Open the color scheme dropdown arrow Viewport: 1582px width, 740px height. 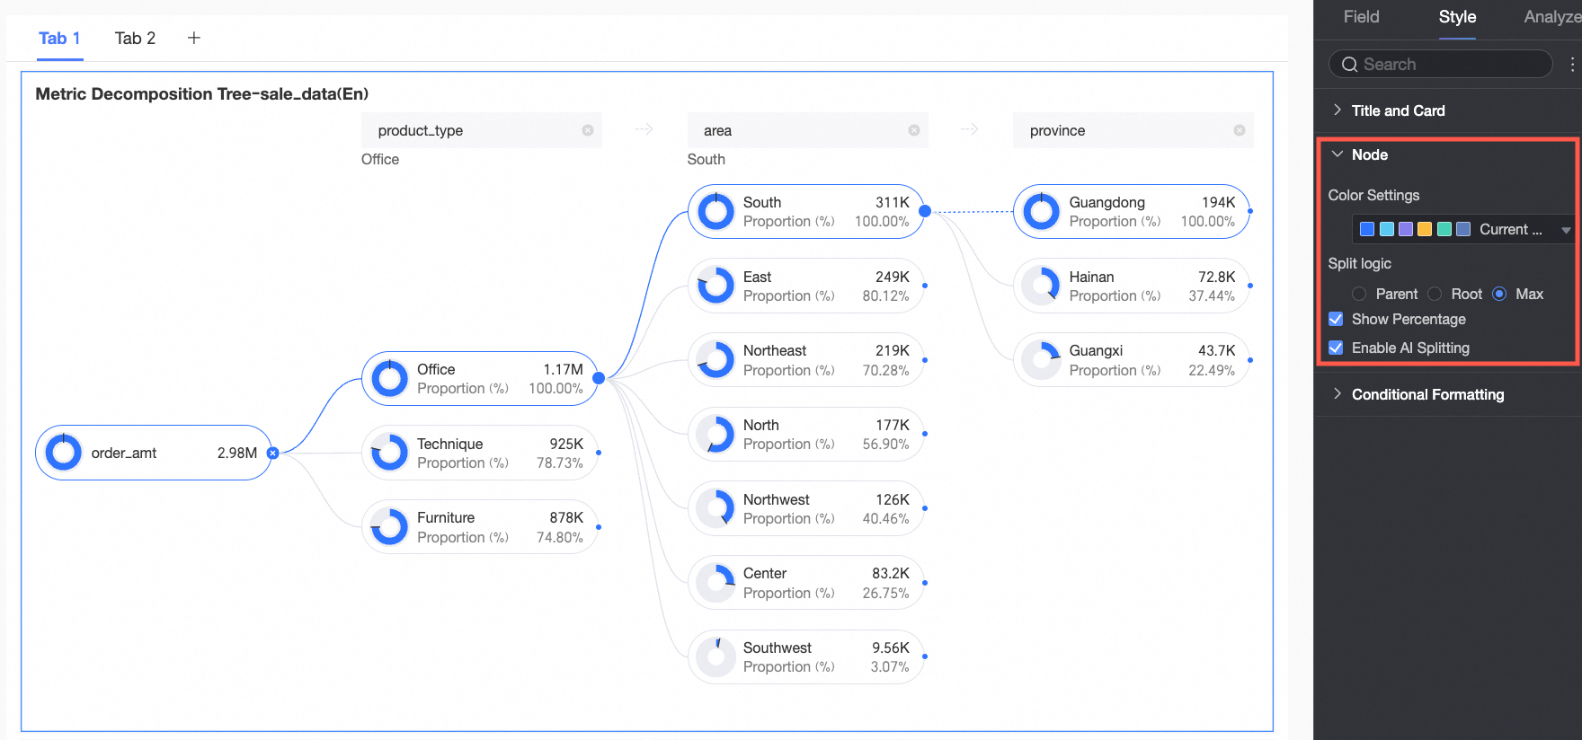[x=1566, y=230]
